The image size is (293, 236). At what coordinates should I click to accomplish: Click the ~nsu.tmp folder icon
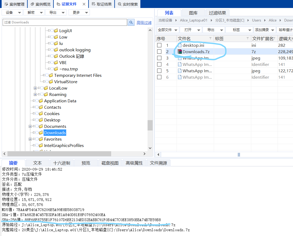click(56, 69)
